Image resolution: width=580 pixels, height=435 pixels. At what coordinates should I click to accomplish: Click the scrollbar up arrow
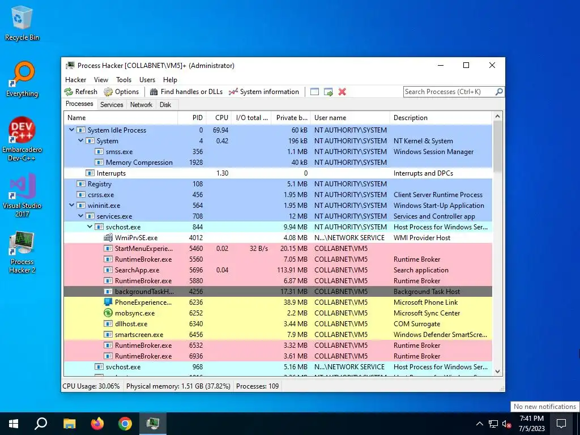pos(497,117)
